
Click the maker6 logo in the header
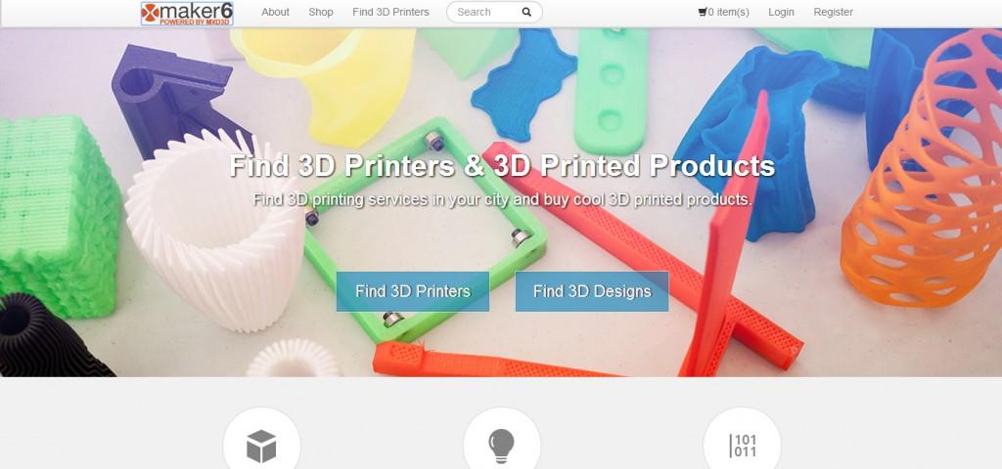point(187,14)
